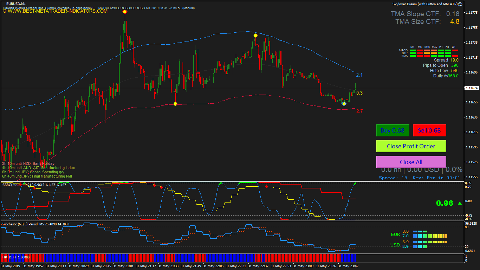Click the Buy 0.68 button
Screen dimensions: 480x270
393,130
